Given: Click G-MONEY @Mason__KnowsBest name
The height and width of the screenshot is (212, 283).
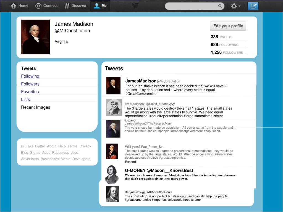Looking at the screenshot, I should pyautogui.click(x=159, y=170).
